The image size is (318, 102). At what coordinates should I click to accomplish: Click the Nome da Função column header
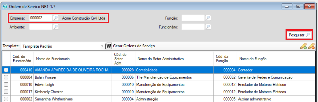point(276,59)
